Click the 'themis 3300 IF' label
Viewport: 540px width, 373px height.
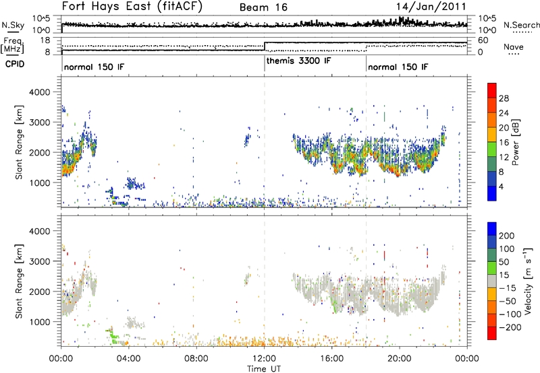click(298, 61)
